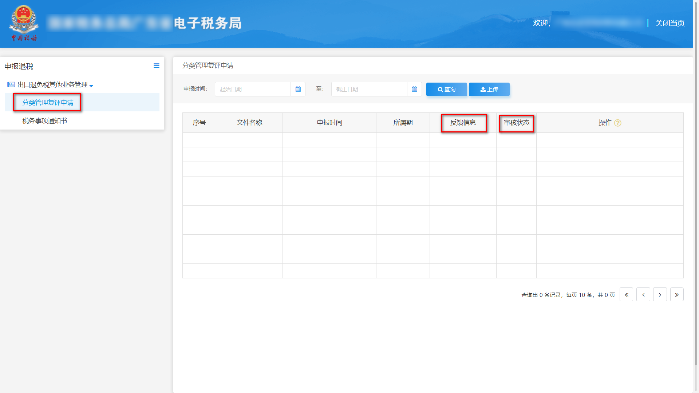Click the 查询 search button
Viewport: 699px width, 393px height.
point(446,89)
